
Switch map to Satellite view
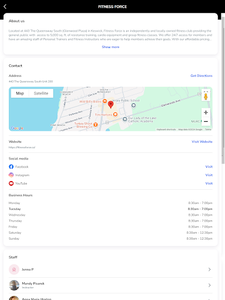(x=41, y=93)
